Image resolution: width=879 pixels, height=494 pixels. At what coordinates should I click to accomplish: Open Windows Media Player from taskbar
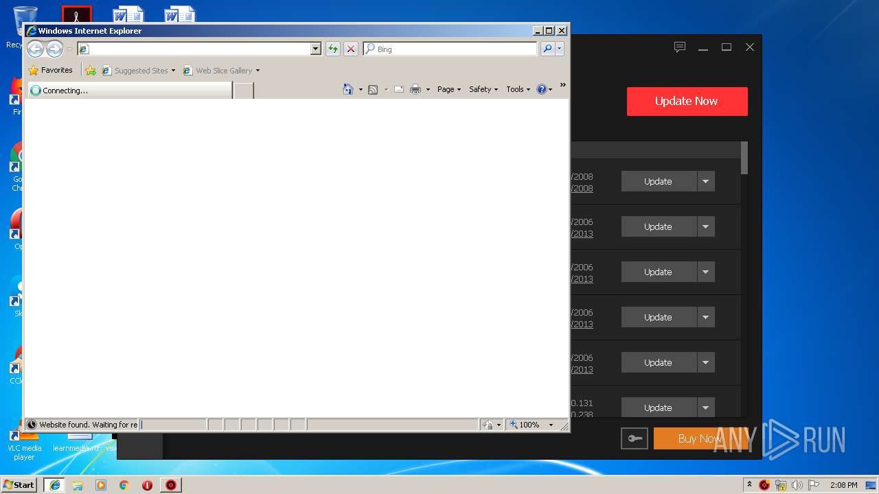point(101,485)
